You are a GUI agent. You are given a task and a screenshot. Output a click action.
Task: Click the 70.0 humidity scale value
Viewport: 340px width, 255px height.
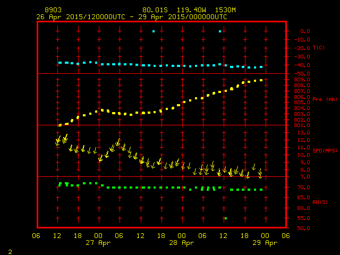tap(303, 188)
